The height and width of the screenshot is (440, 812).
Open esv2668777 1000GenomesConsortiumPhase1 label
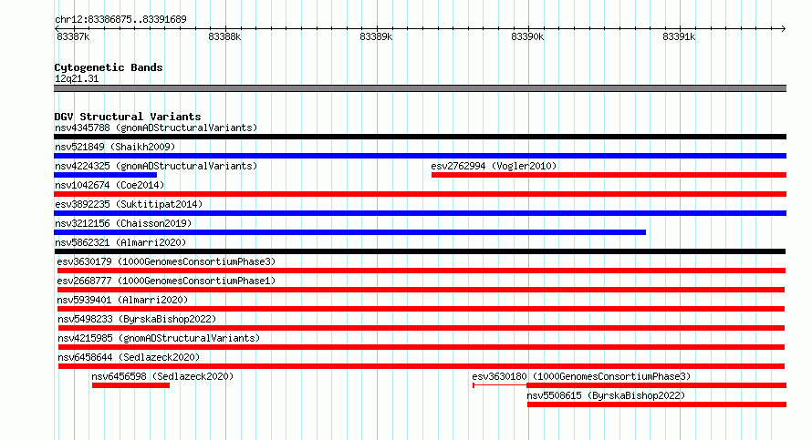[x=166, y=281]
